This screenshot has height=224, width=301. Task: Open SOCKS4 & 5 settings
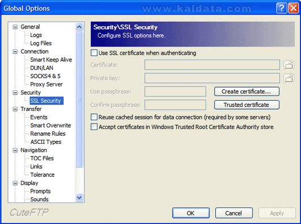(45, 76)
